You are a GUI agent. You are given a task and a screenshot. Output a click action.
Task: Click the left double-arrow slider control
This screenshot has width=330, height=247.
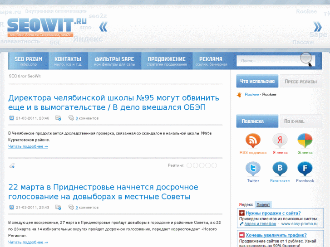[103, 27]
